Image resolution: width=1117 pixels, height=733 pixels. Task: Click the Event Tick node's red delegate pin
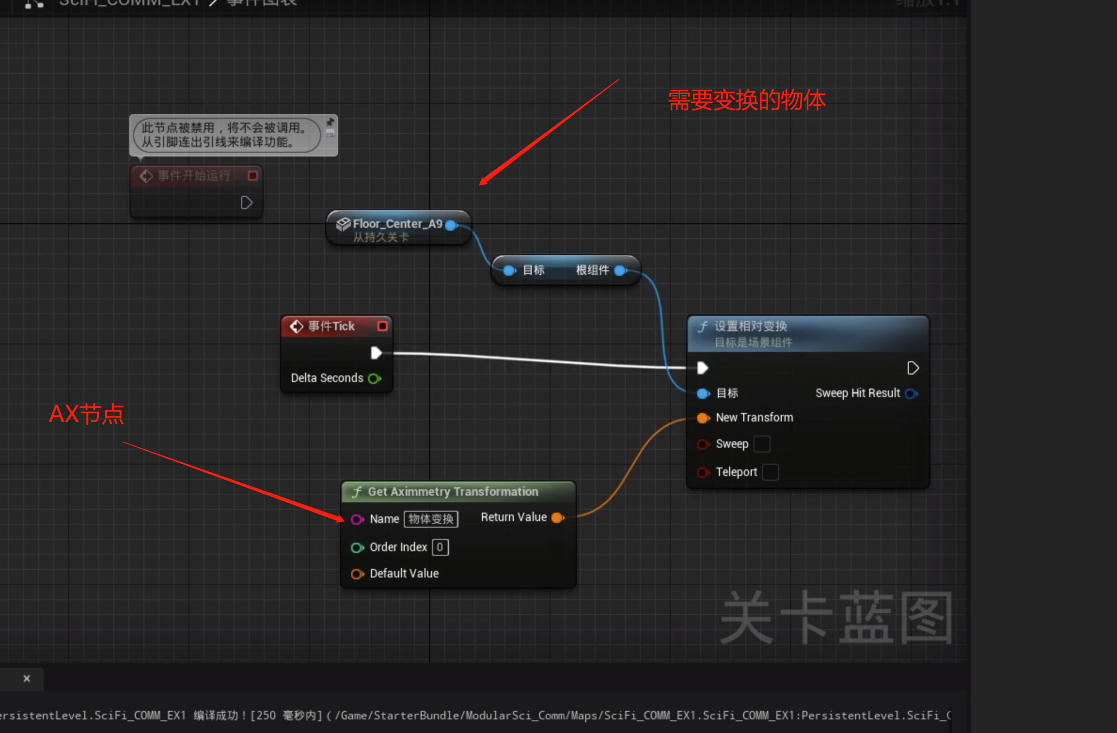click(x=383, y=326)
